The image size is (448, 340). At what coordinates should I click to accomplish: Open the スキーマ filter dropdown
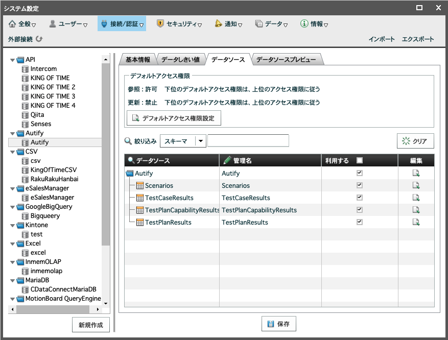[201, 141]
